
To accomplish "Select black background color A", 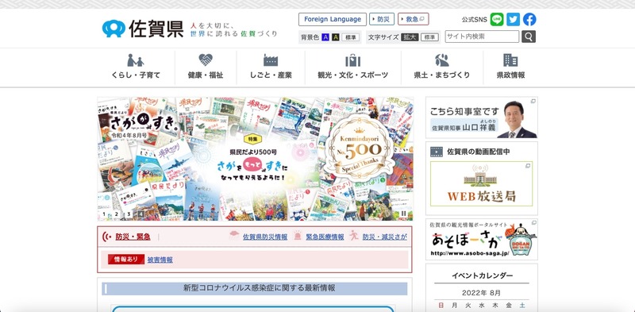I will (x=335, y=37).
